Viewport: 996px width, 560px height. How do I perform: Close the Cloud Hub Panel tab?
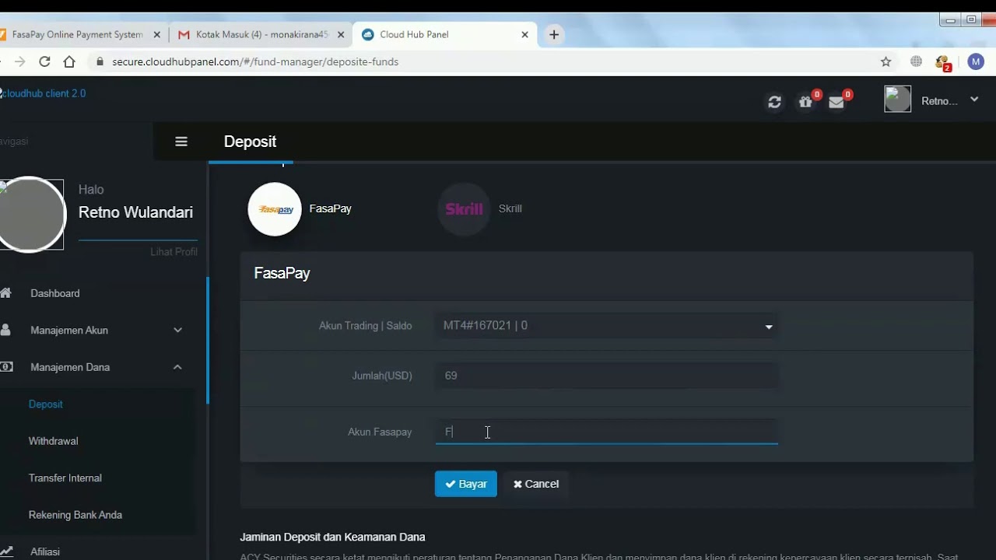(524, 35)
